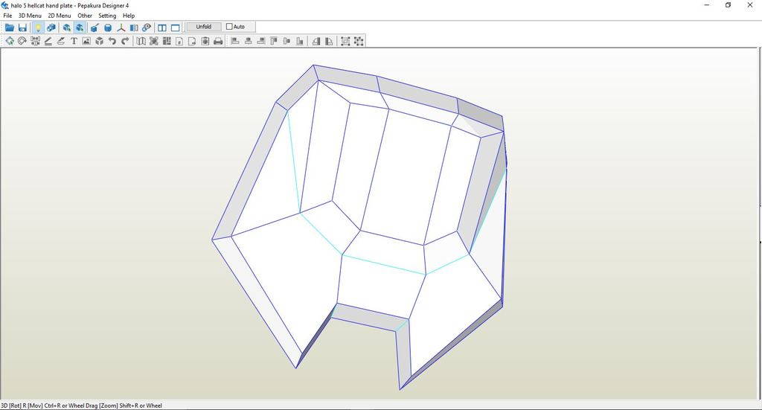Click the align top edges icon
The image size is (762, 410).
274,41
